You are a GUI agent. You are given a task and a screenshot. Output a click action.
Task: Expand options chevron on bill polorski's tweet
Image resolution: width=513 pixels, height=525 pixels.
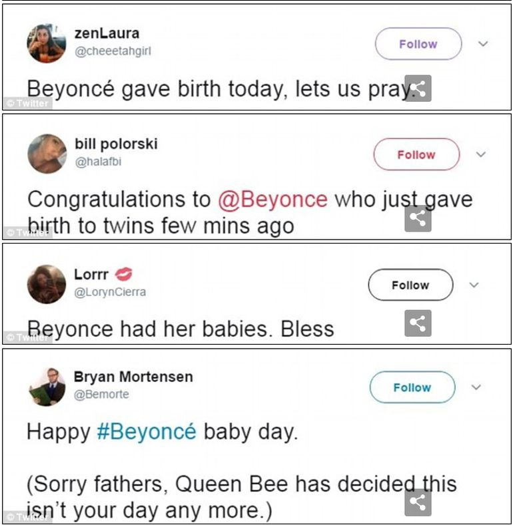coord(481,154)
